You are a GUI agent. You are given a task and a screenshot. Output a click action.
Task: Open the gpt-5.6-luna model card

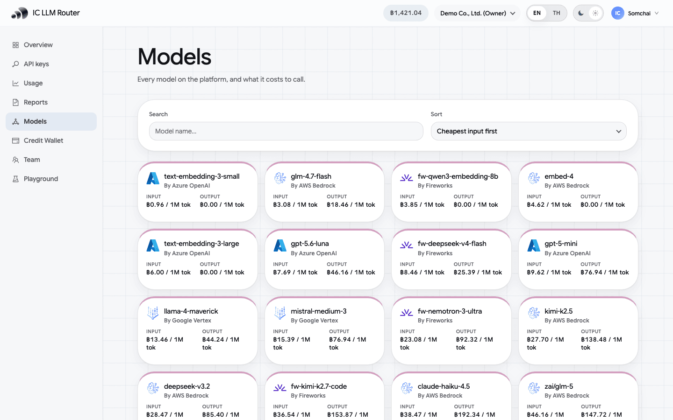tap(324, 259)
